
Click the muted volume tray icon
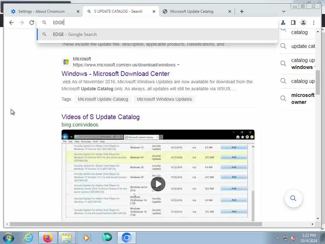pyautogui.click(x=293, y=238)
